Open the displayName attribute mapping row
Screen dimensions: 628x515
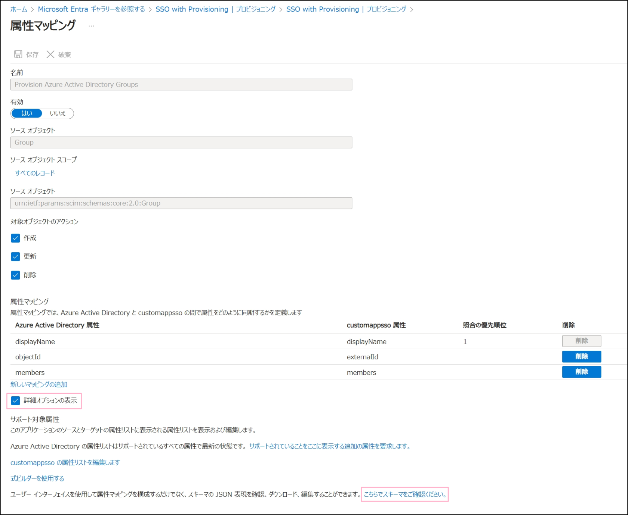(x=35, y=341)
